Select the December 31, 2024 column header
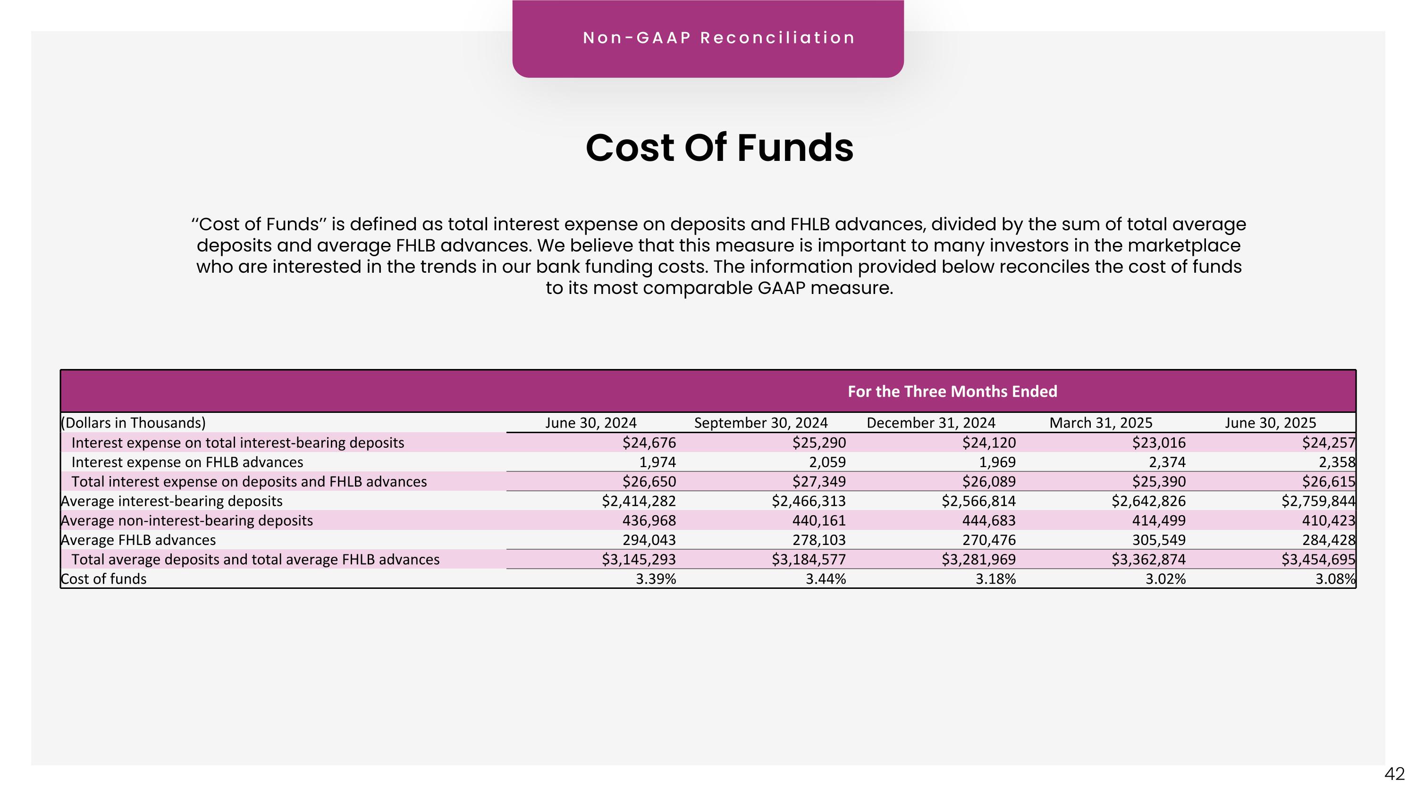 coord(931,422)
